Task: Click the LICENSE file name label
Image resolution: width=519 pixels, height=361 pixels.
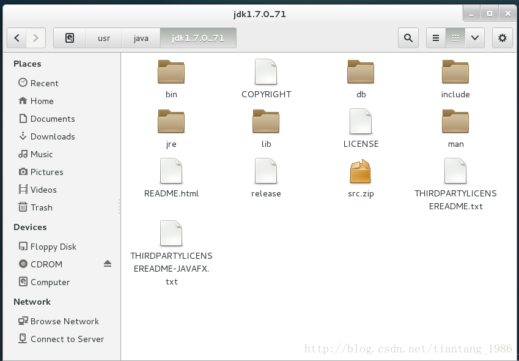Action: (x=361, y=144)
